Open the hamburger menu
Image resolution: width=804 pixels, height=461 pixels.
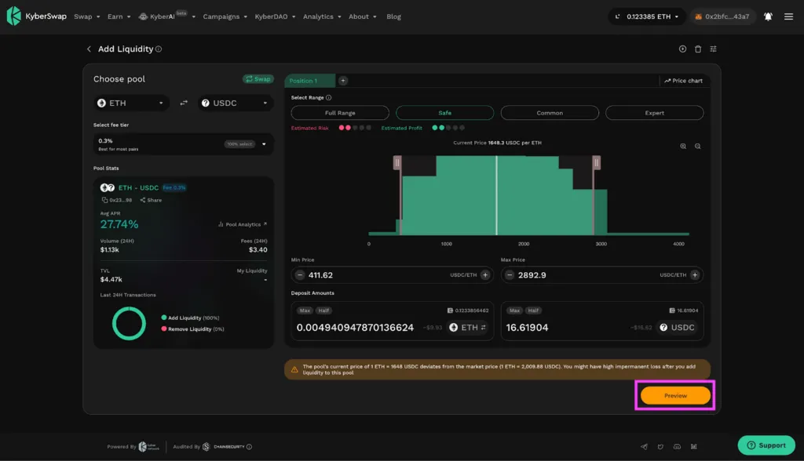click(x=788, y=16)
